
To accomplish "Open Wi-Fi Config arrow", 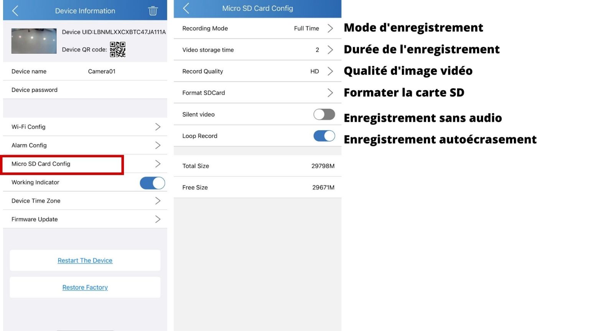I will point(158,127).
